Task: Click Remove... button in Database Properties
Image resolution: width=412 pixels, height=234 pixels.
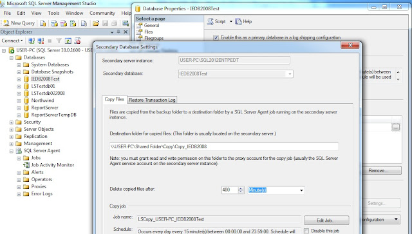Action: [382, 171]
